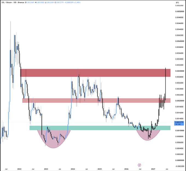Viewport: 186px width, 171px height.
Task: Click the Jul label between 2026 and 2027
Action: click(x=140, y=169)
